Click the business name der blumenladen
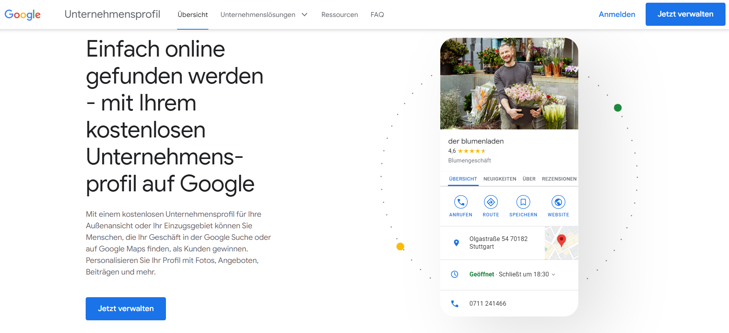Image resolution: width=729 pixels, height=333 pixels. coord(476,141)
